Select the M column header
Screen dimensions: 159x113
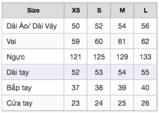[x=122, y=10]
